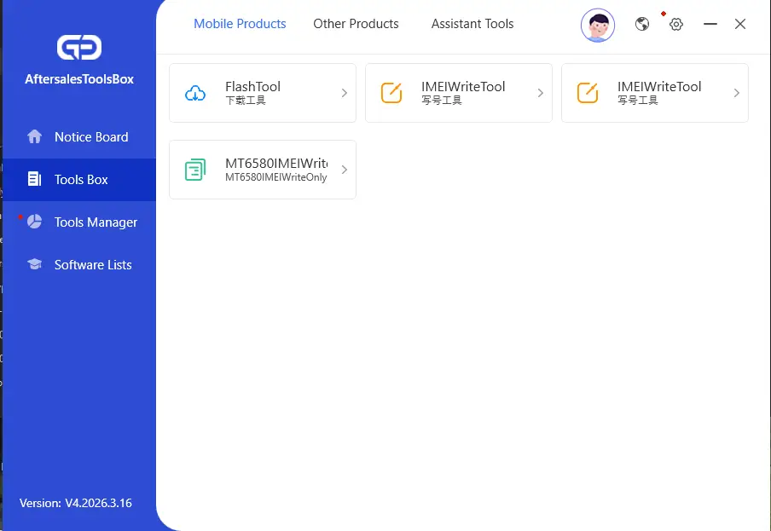The width and height of the screenshot is (771, 531).
Task: Open the FlashTool card
Action: pyautogui.click(x=263, y=93)
